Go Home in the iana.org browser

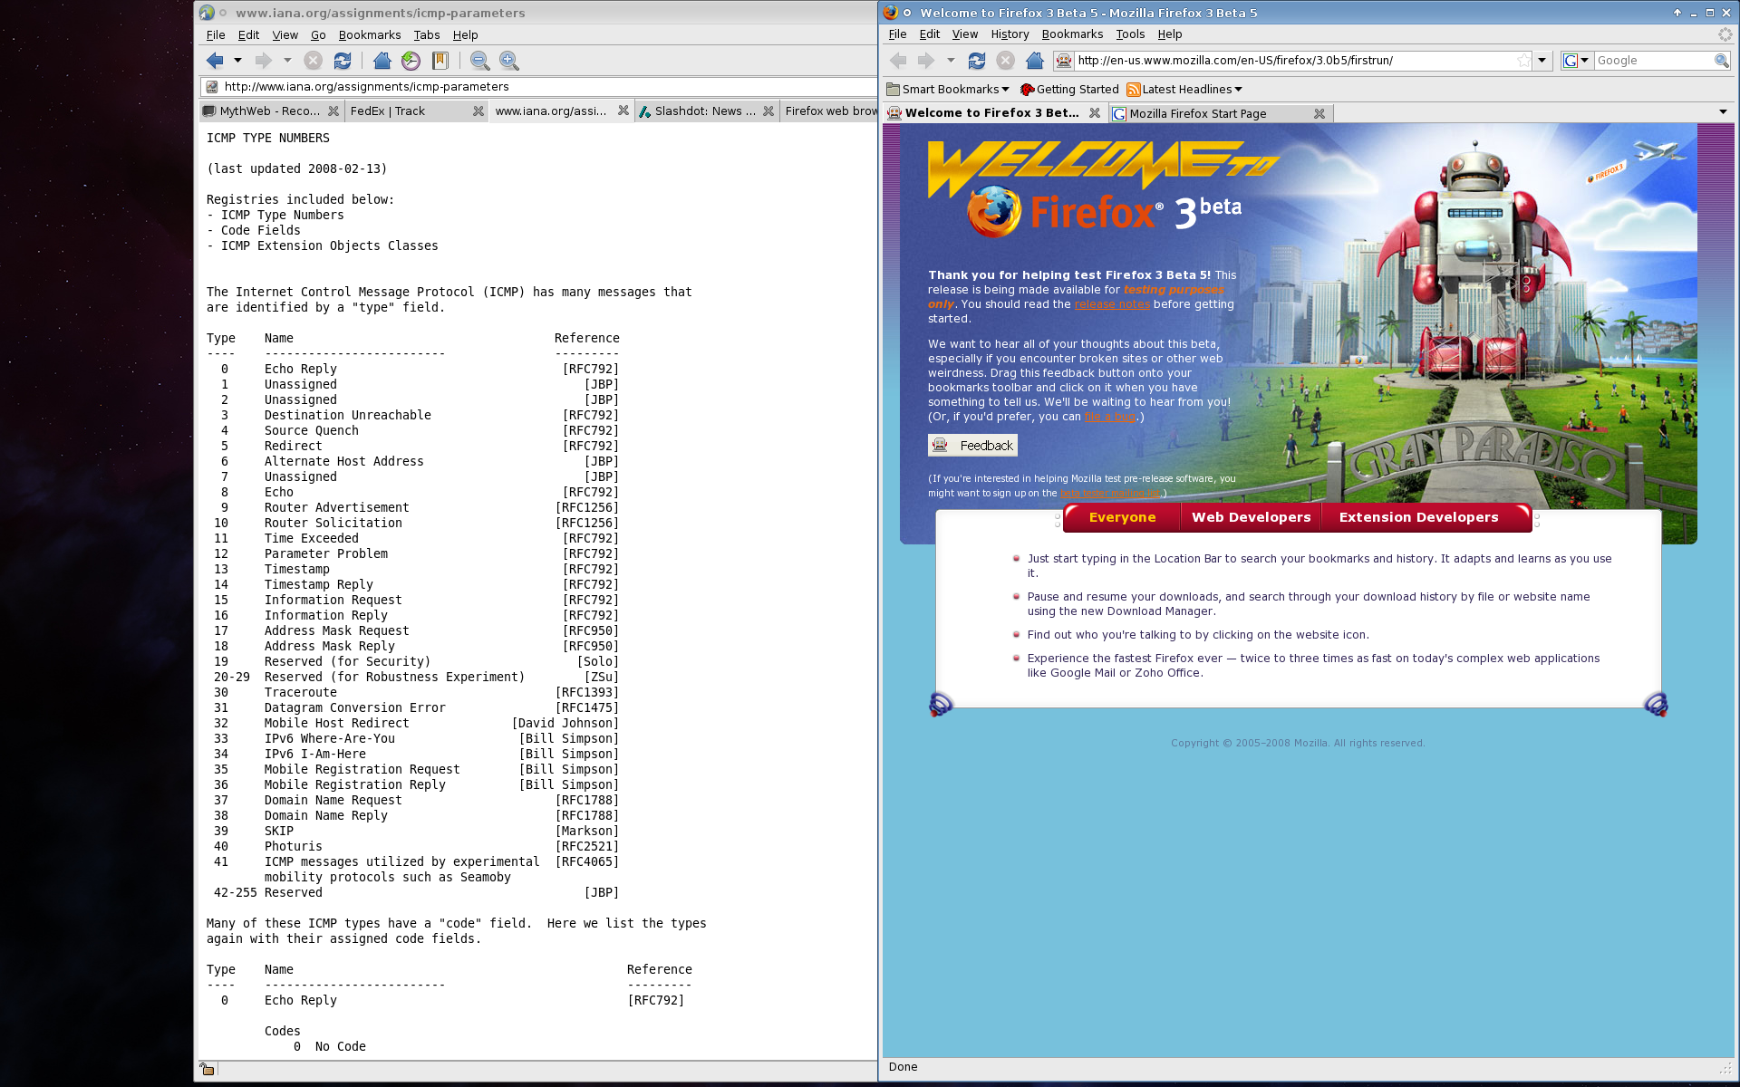[x=382, y=61]
